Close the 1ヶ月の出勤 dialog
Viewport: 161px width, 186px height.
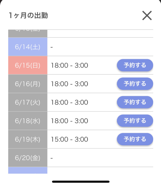pyautogui.click(x=147, y=15)
